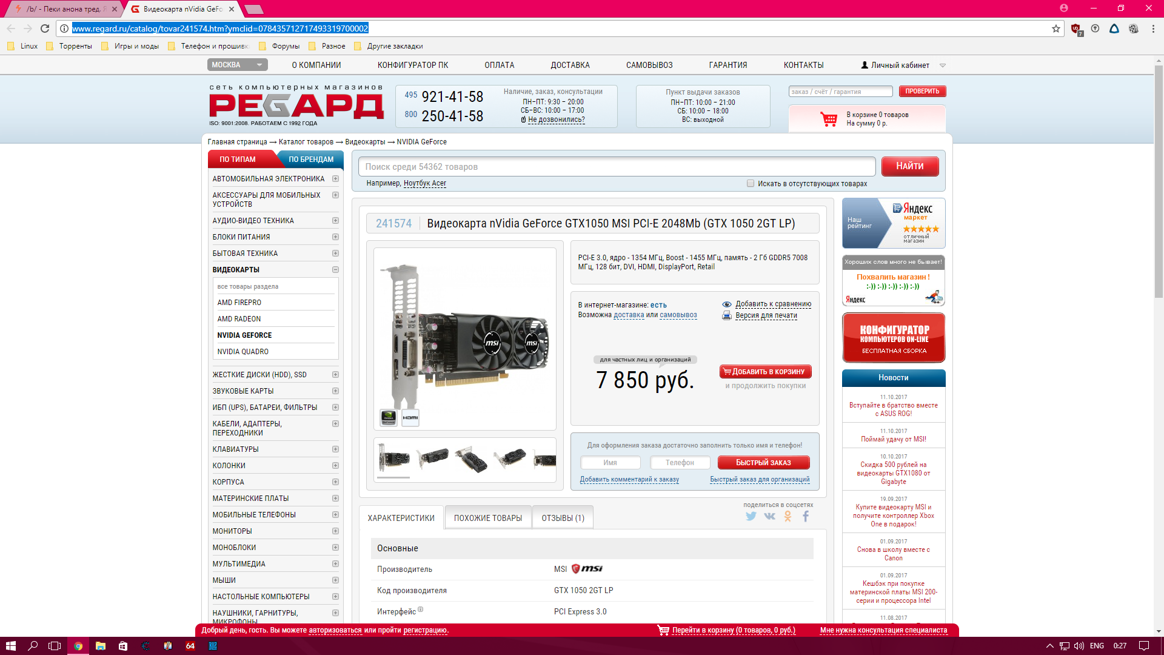Click the Yandex Market rating badge
Image resolution: width=1164 pixels, height=655 pixels.
pos(894,223)
